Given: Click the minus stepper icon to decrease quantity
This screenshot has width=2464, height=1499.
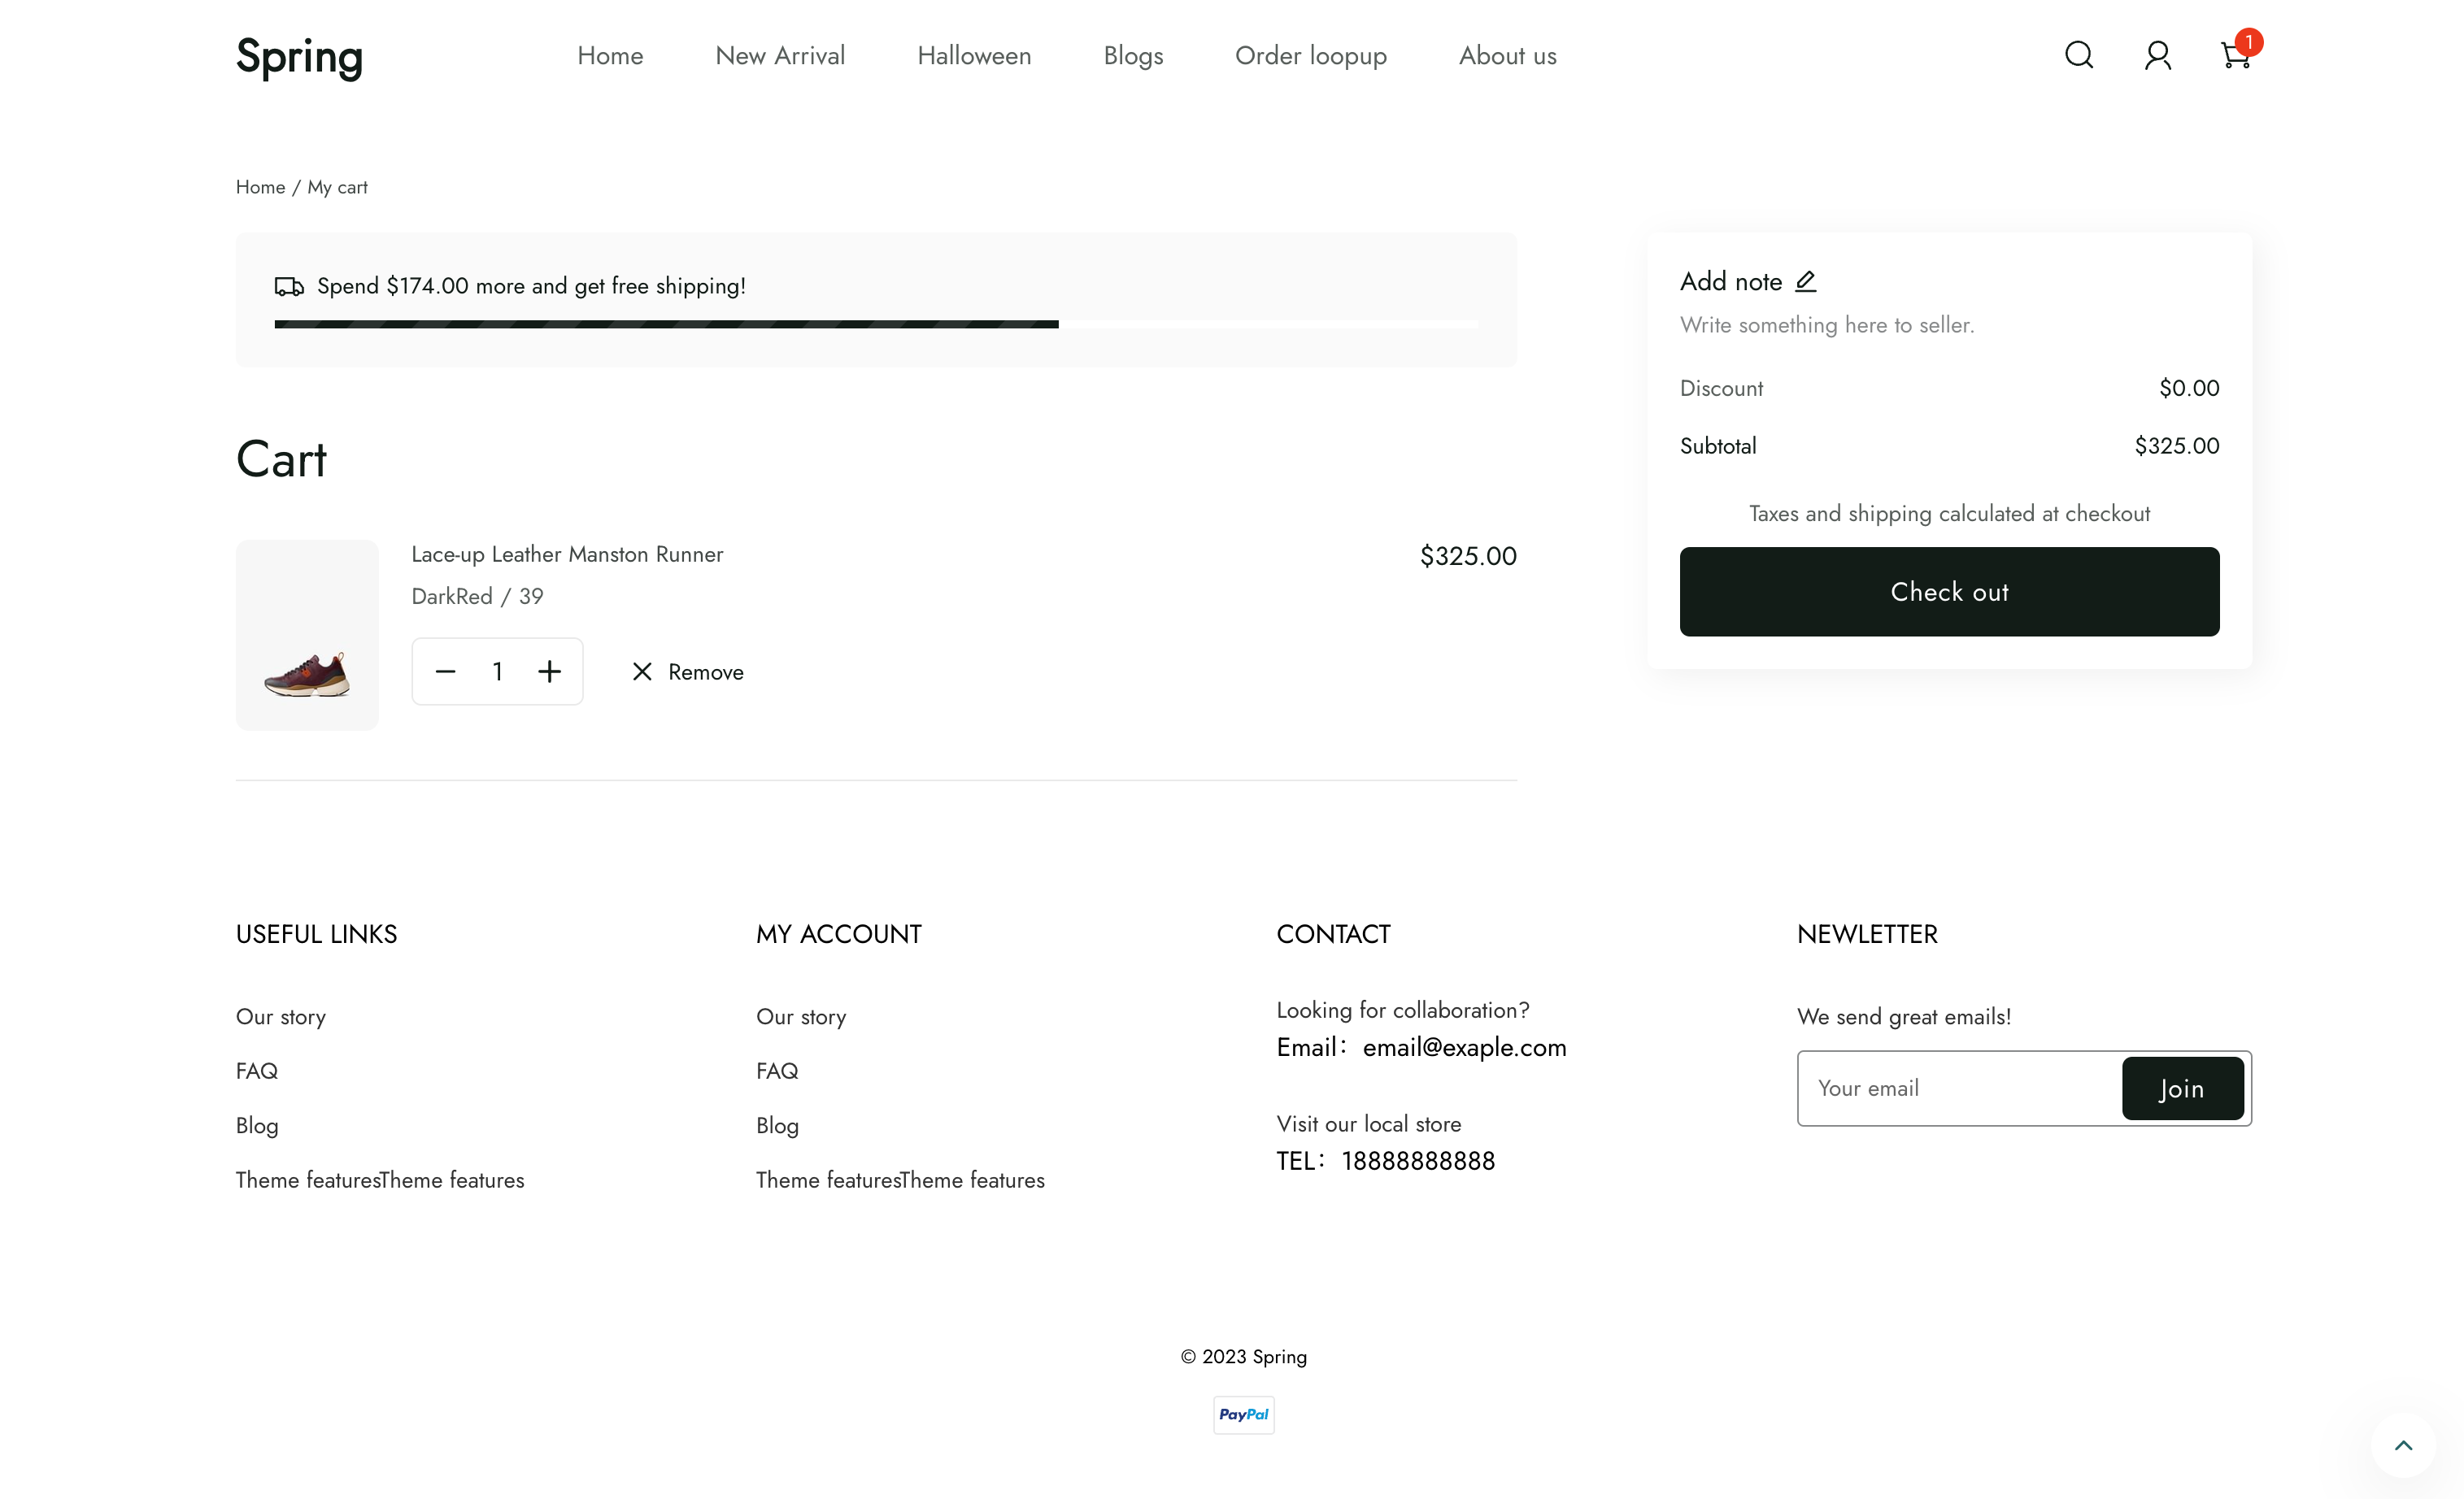Looking at the screenshot, I should 446,671.
